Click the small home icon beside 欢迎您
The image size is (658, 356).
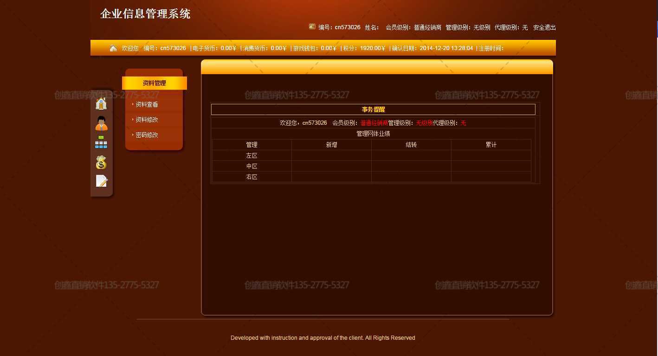(x=113, y=48)
